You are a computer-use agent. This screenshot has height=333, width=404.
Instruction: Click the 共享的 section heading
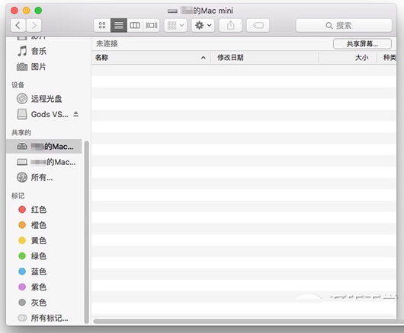click(21, 132)
